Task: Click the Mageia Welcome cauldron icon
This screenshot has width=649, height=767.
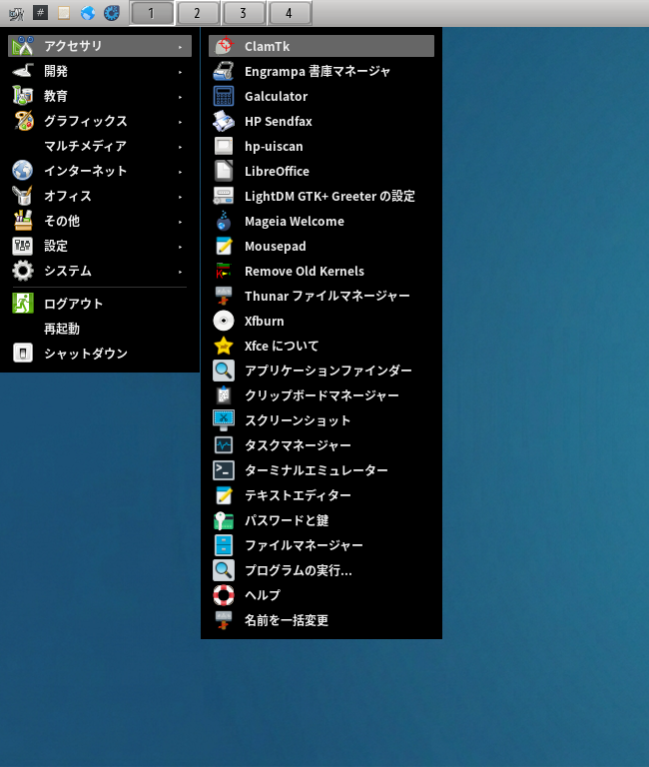Action: click(224, 221)
